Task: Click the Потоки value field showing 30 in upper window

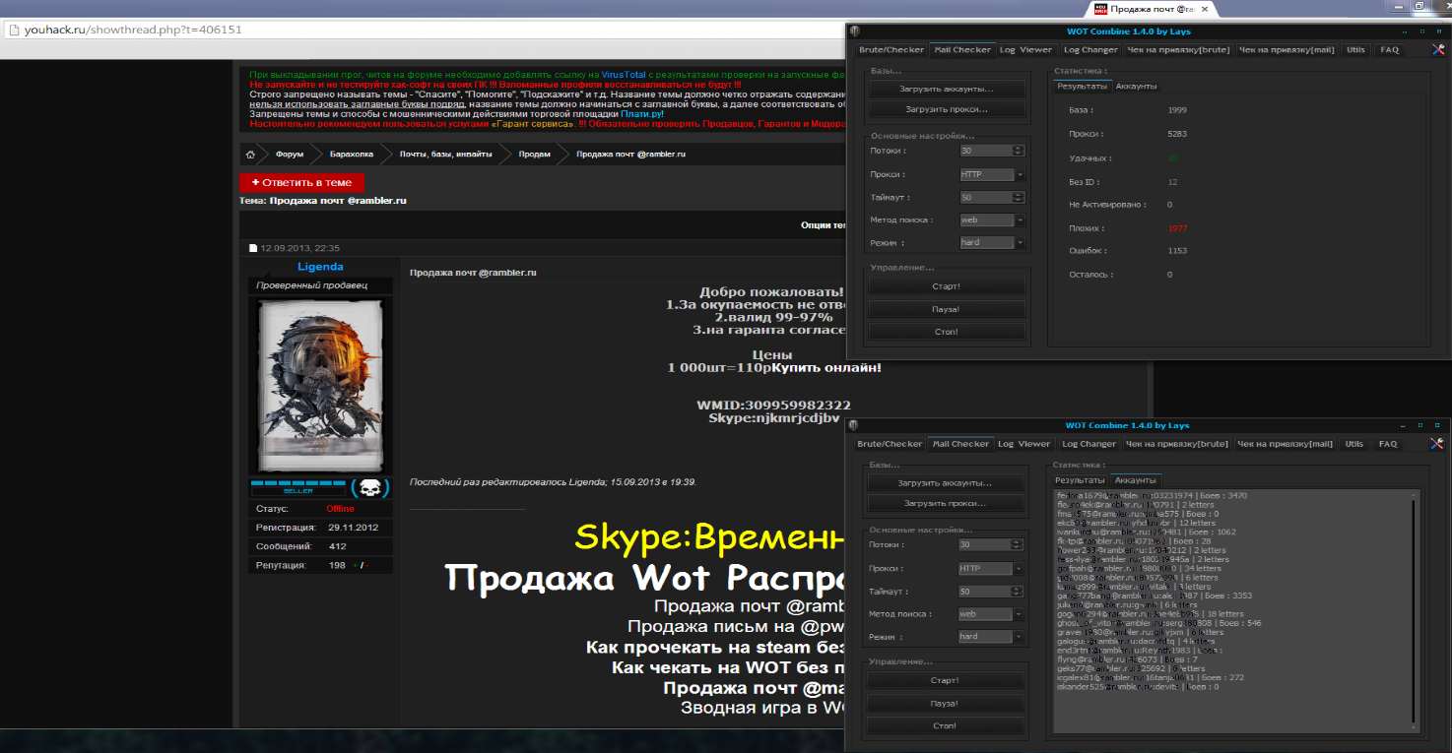Action: [x=986, y=151]
